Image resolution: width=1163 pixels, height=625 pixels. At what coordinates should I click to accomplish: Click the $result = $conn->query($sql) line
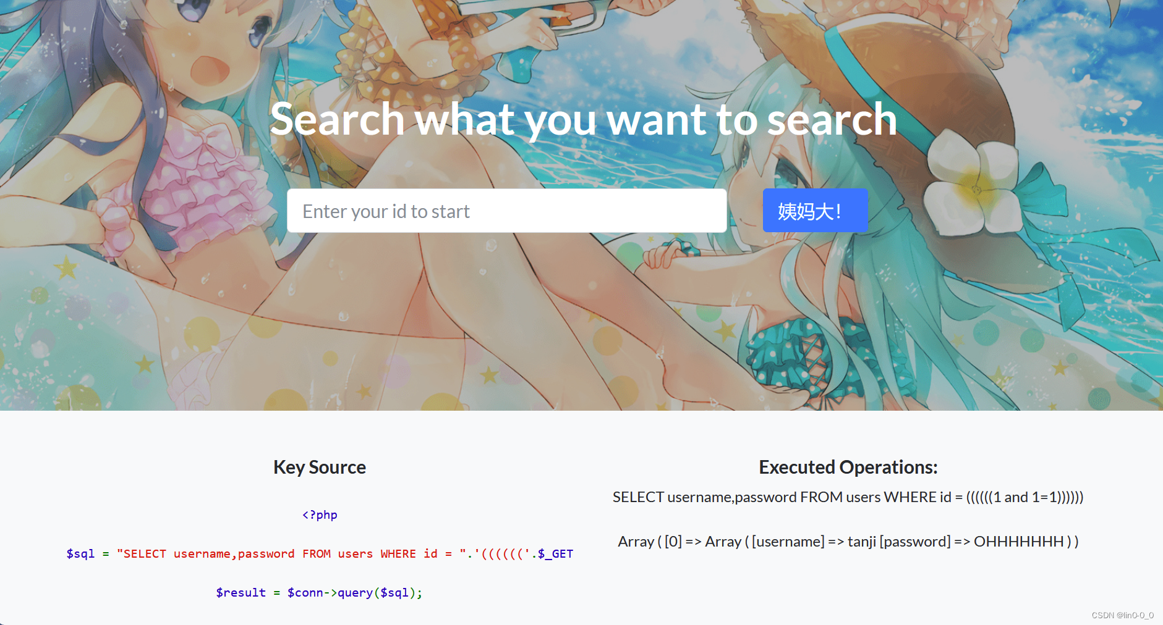click(319, 592)
